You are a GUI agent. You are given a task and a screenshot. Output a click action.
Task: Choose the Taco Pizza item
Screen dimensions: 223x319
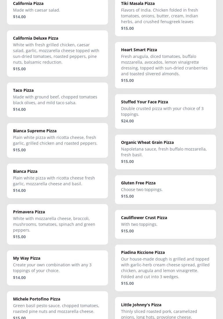(57, 100)
